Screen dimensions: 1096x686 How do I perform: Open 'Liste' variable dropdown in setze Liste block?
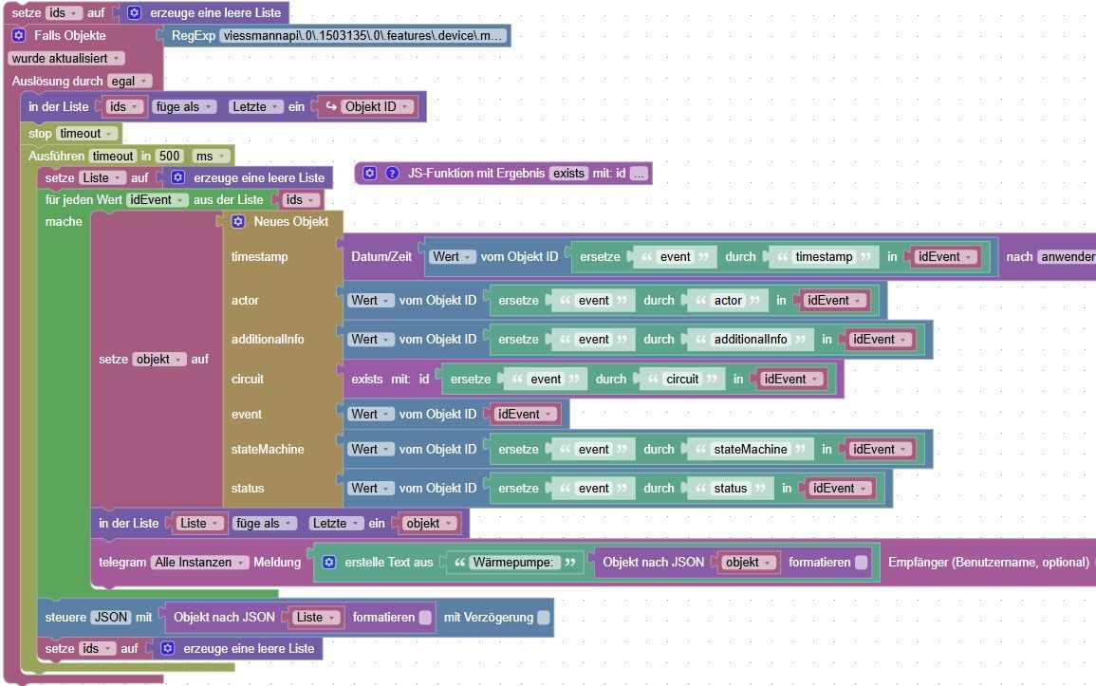[x=102, y=177]
